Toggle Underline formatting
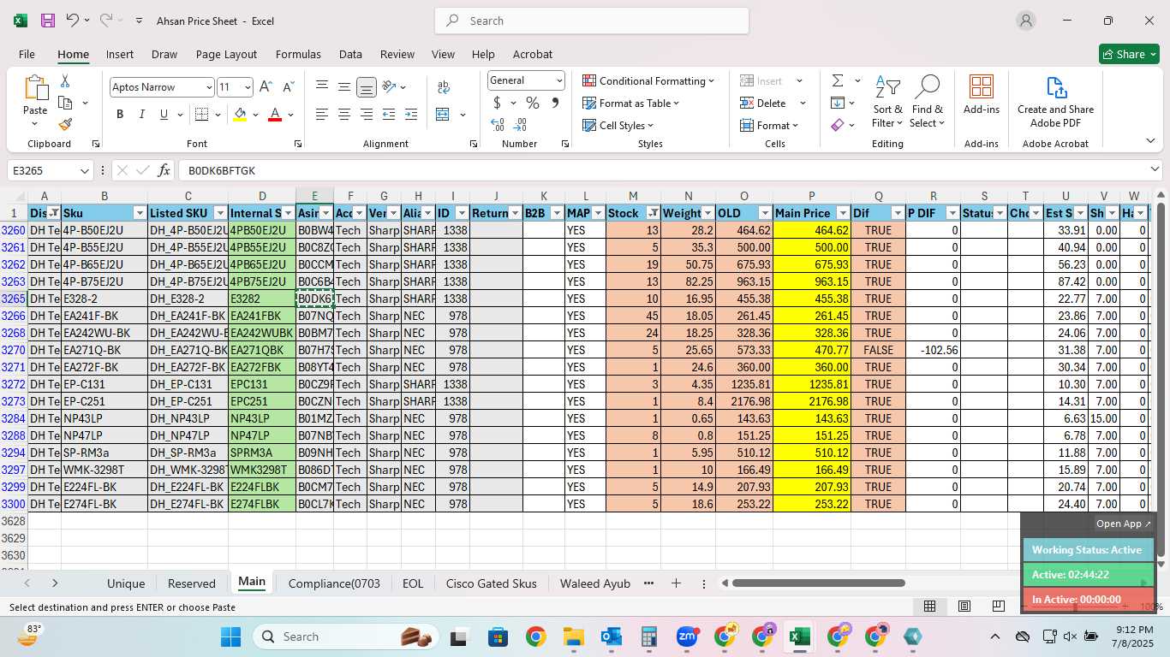1170x657 pixels. click(x=164, y=115)
